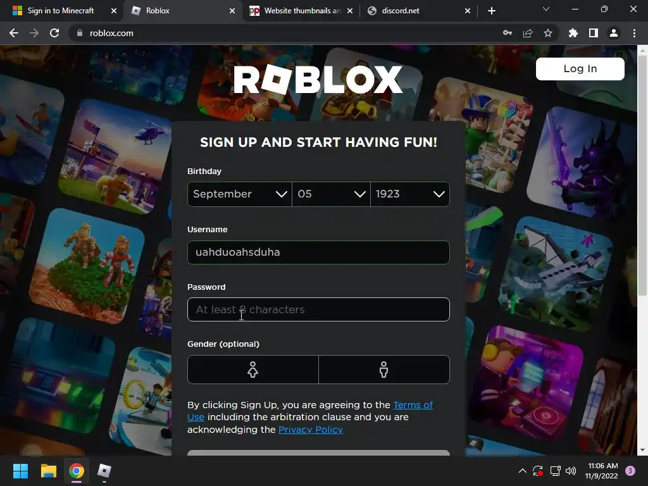648x486 pixels.
Task: Open the tab search chevron
Action: (x=546, y=9)
